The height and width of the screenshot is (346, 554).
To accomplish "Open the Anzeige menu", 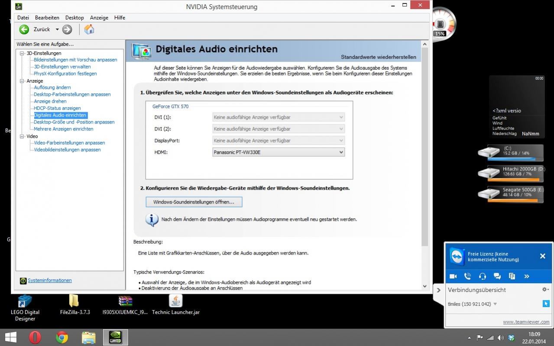I will pyautogui.click(x=99, y=18).
